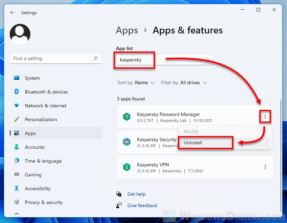Focus the Find a setting search box
This screenshot has height=223, width=287.
point(56,59)
